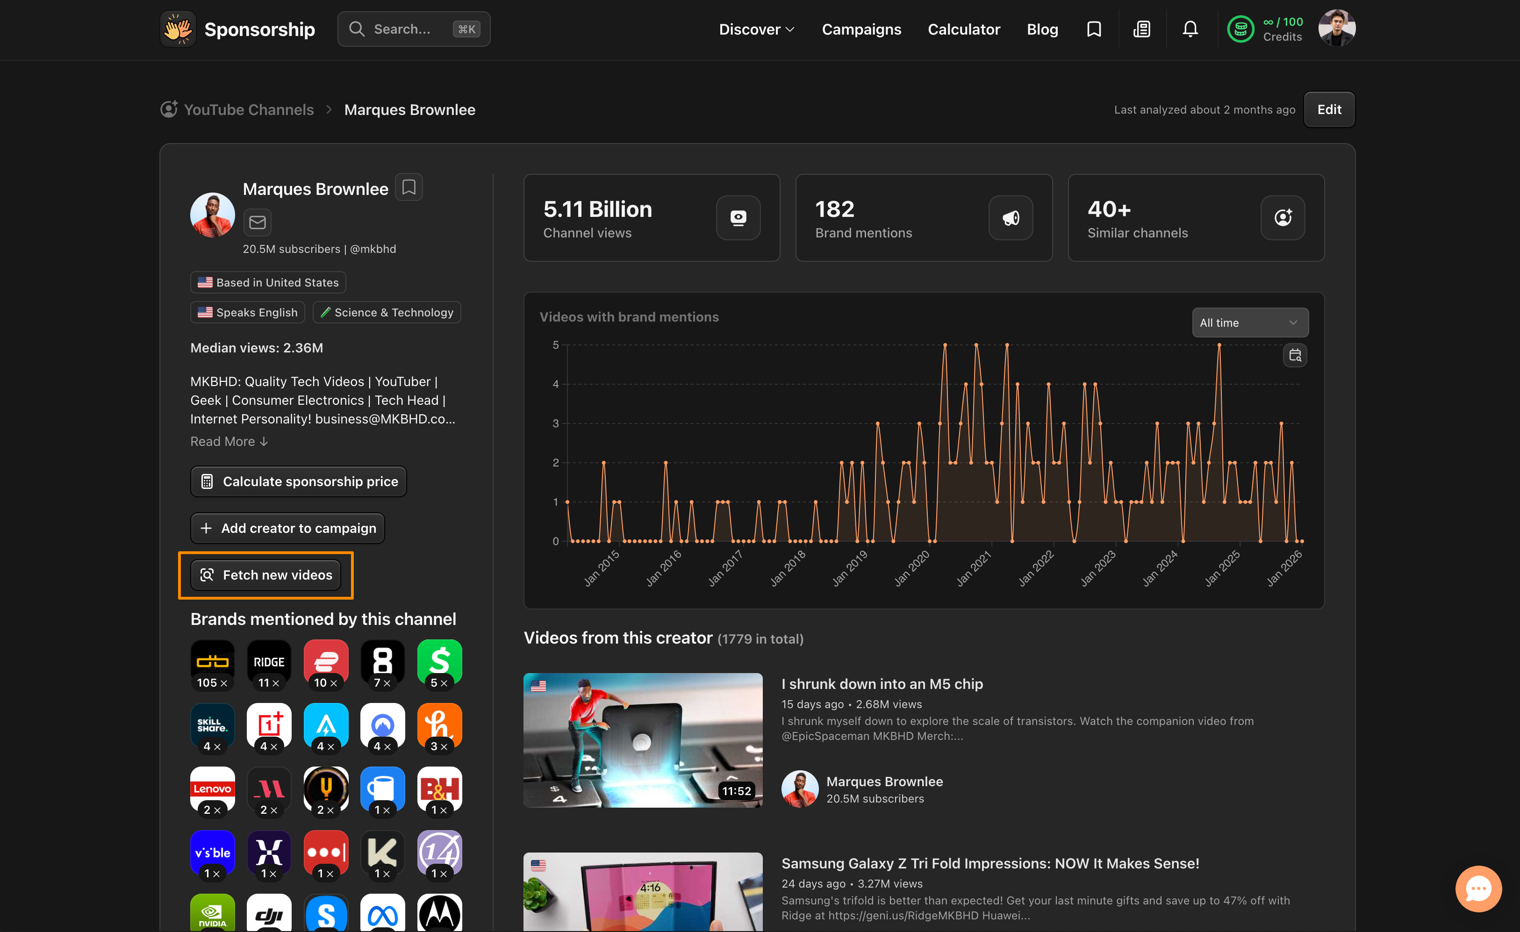Image resolution: width=1520 pixels, height=932 pixels.
Task: Open the notifications bell
Action: pyautogui.click(x=1190, y=29)
